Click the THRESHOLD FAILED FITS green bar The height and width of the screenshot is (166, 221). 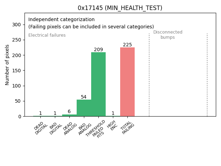98,84
